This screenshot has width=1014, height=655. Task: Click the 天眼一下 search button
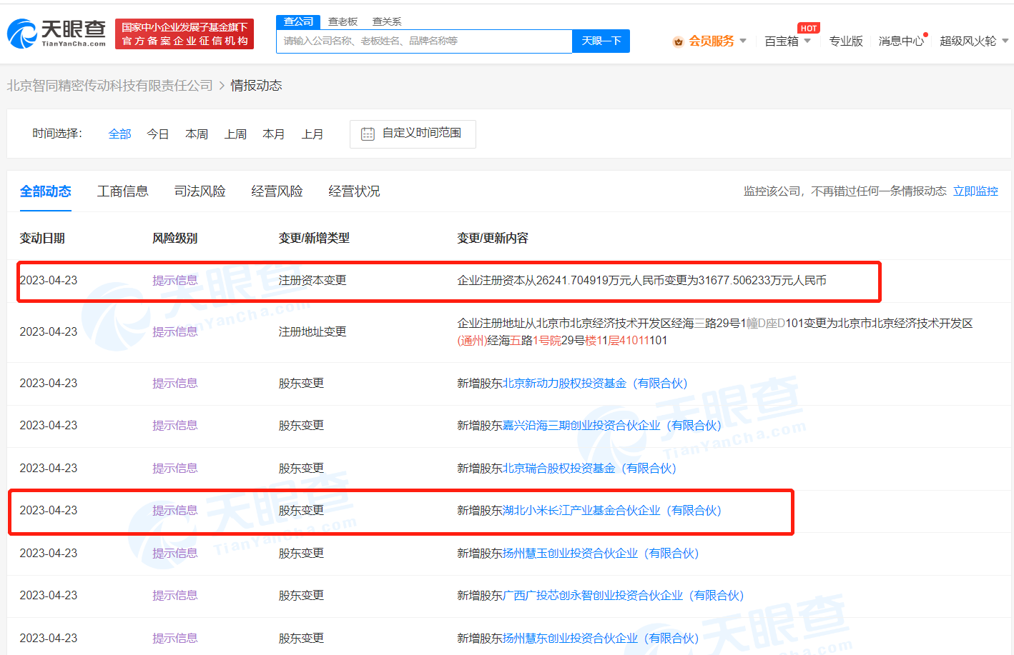601,41
